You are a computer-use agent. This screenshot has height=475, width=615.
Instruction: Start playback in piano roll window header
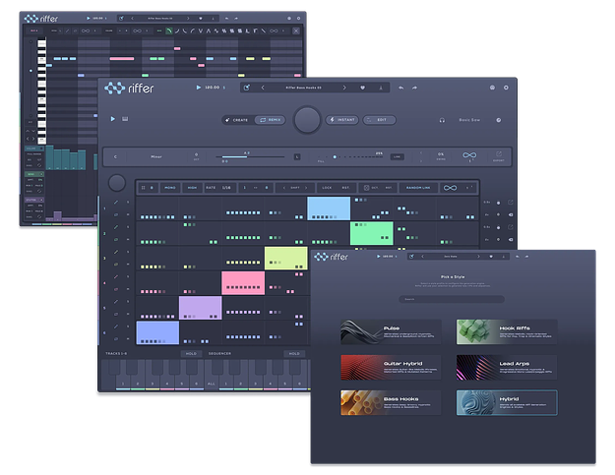pos(89,18)
